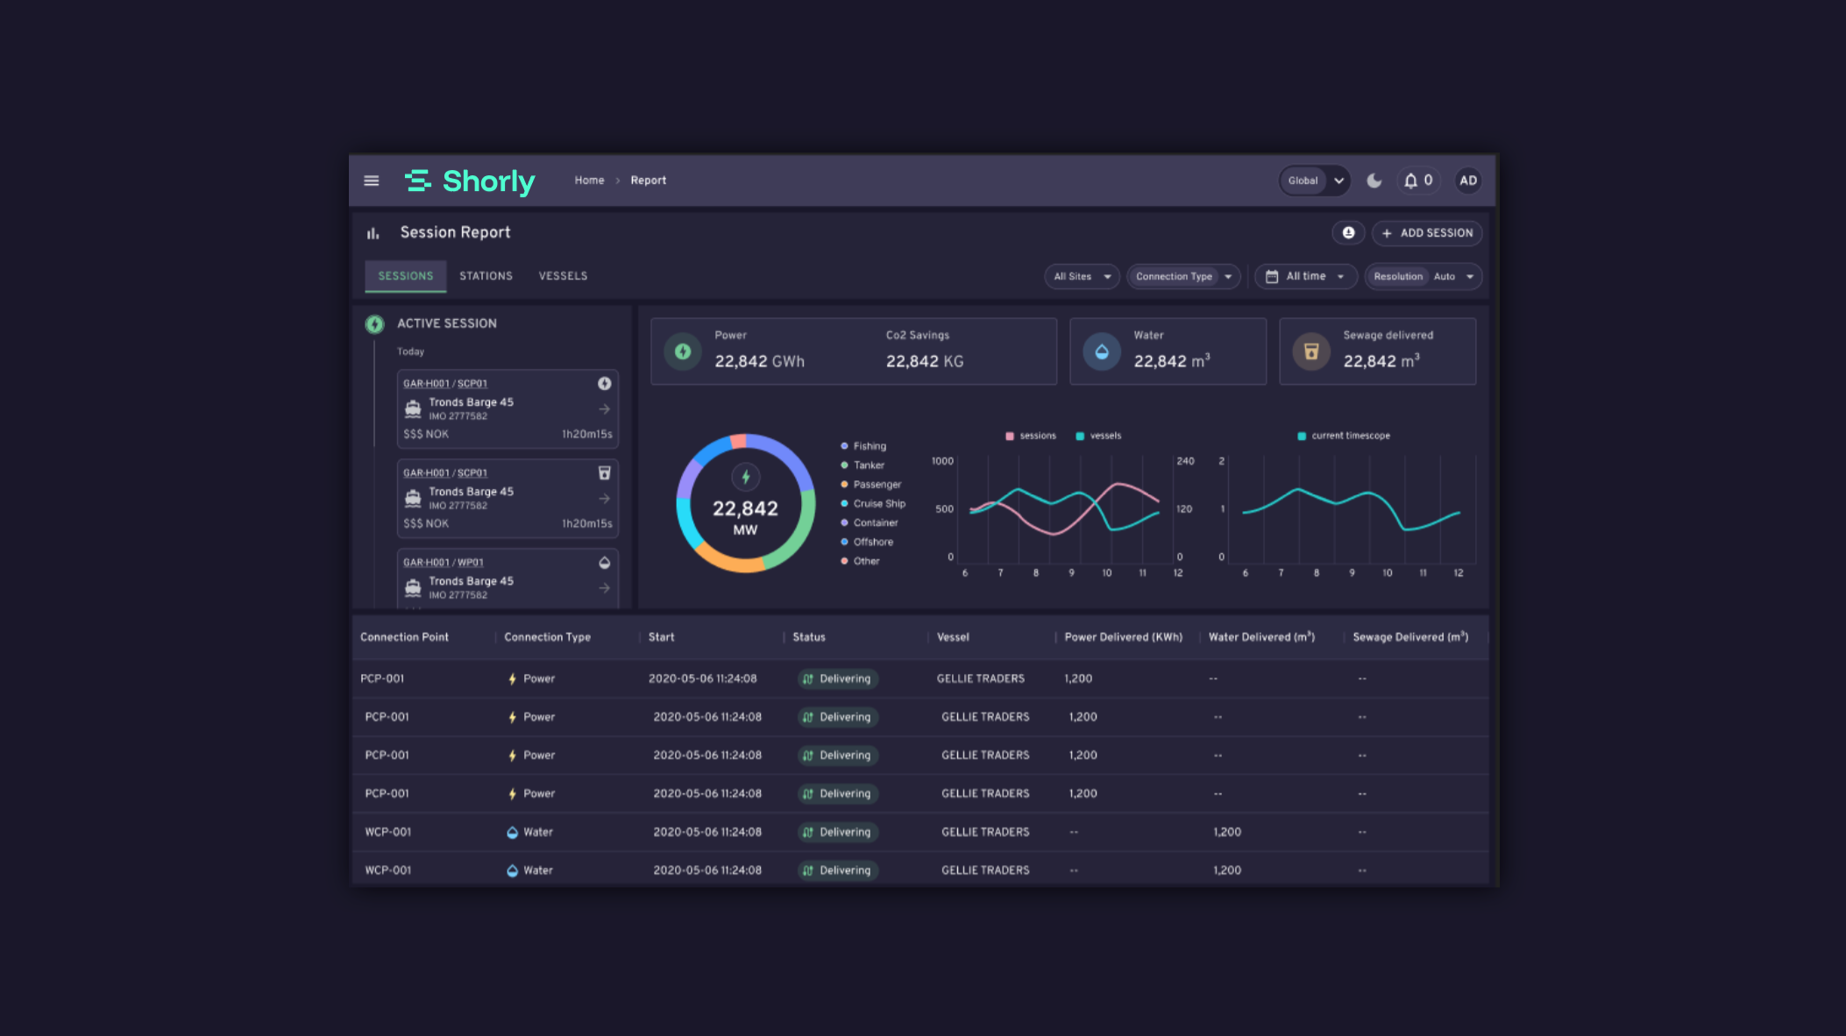This screenshot has height=1036, width=1846.
Task: Toggle dark mode with the moon icon
Action: click(x=1374, y=181)
